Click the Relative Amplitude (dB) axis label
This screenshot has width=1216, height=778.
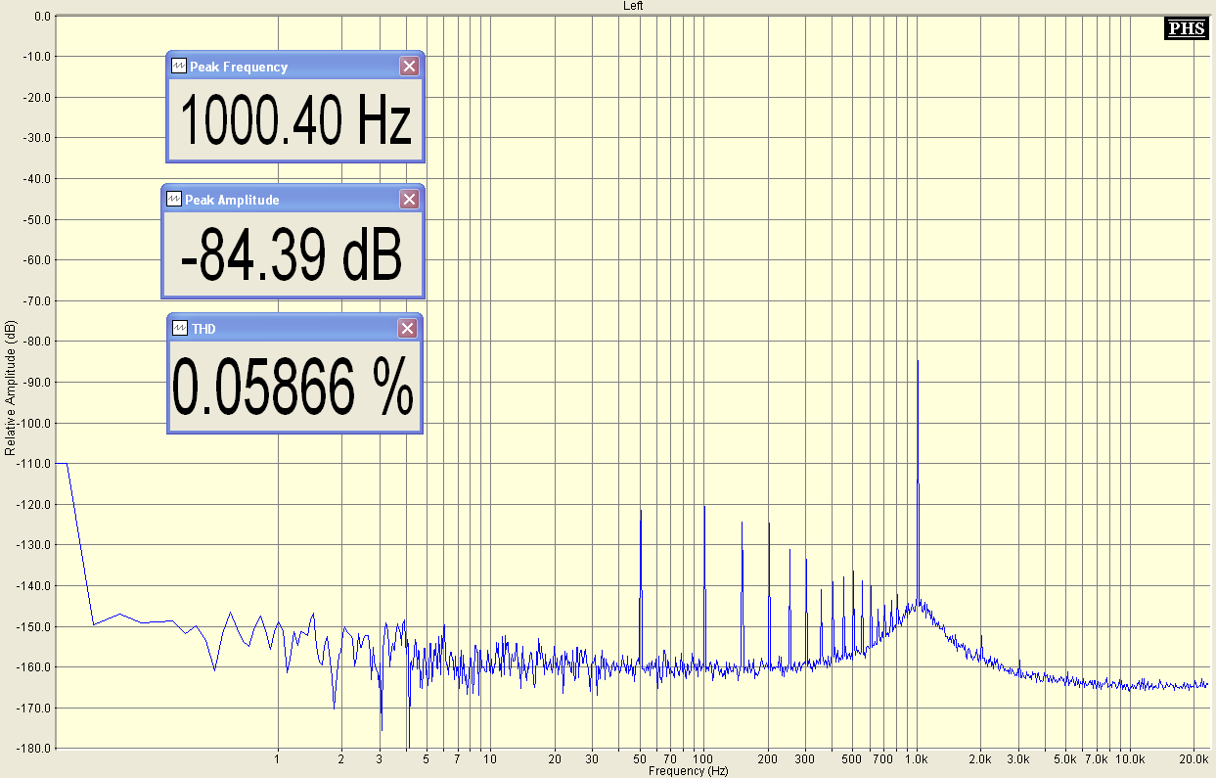point(11,387)
